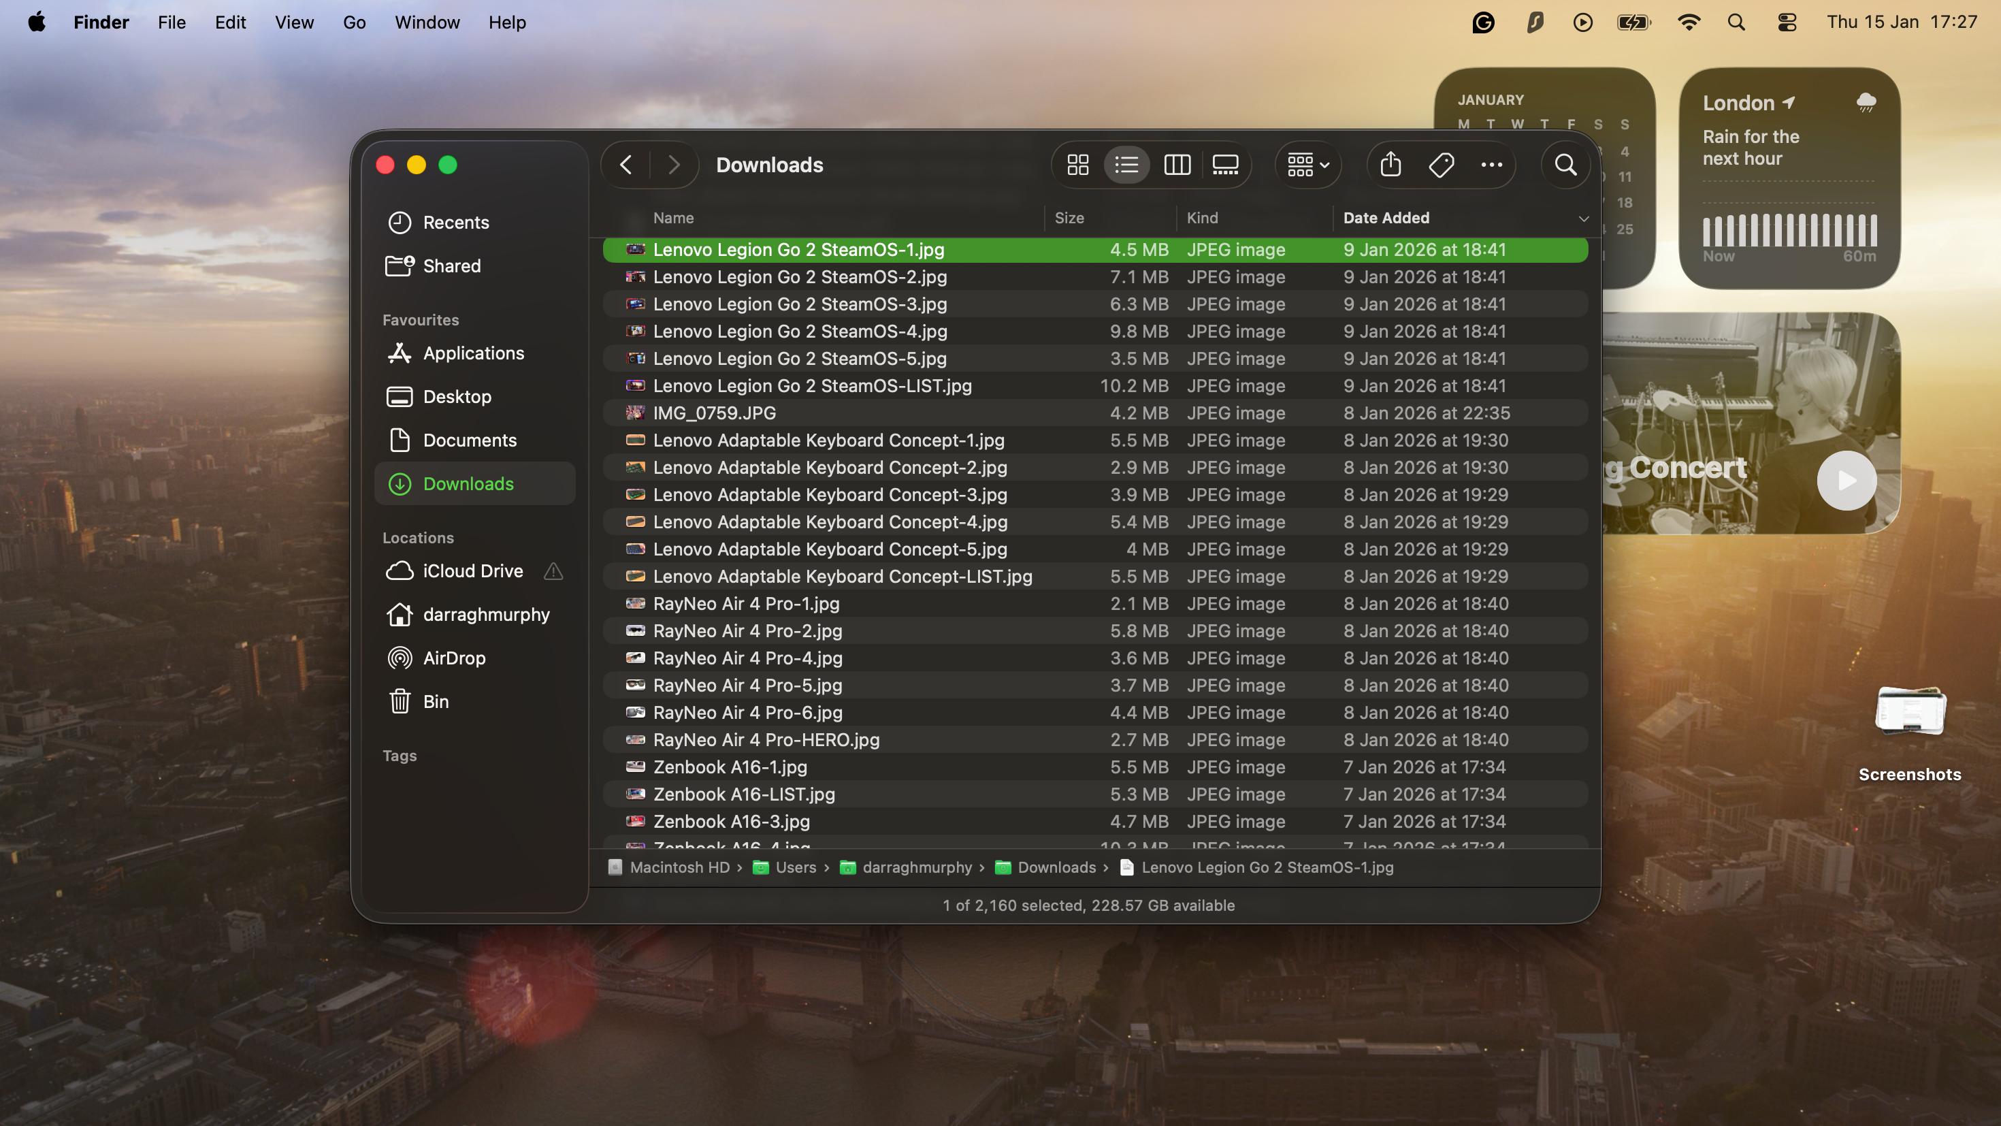Image resolution: width=2001 pixels, height=1126 pixels.
Task: Switch to gallery view
Action: pyautogui.click(x=1226, y=165)
